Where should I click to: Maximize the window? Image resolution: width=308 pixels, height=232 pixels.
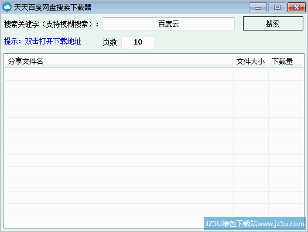point(277,8)
